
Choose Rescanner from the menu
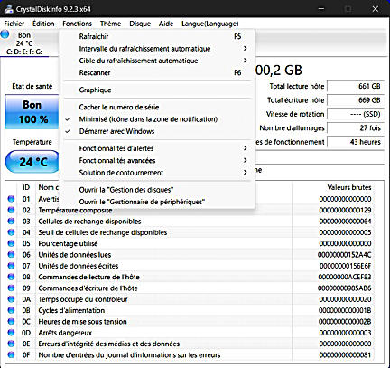coord(157,72)
